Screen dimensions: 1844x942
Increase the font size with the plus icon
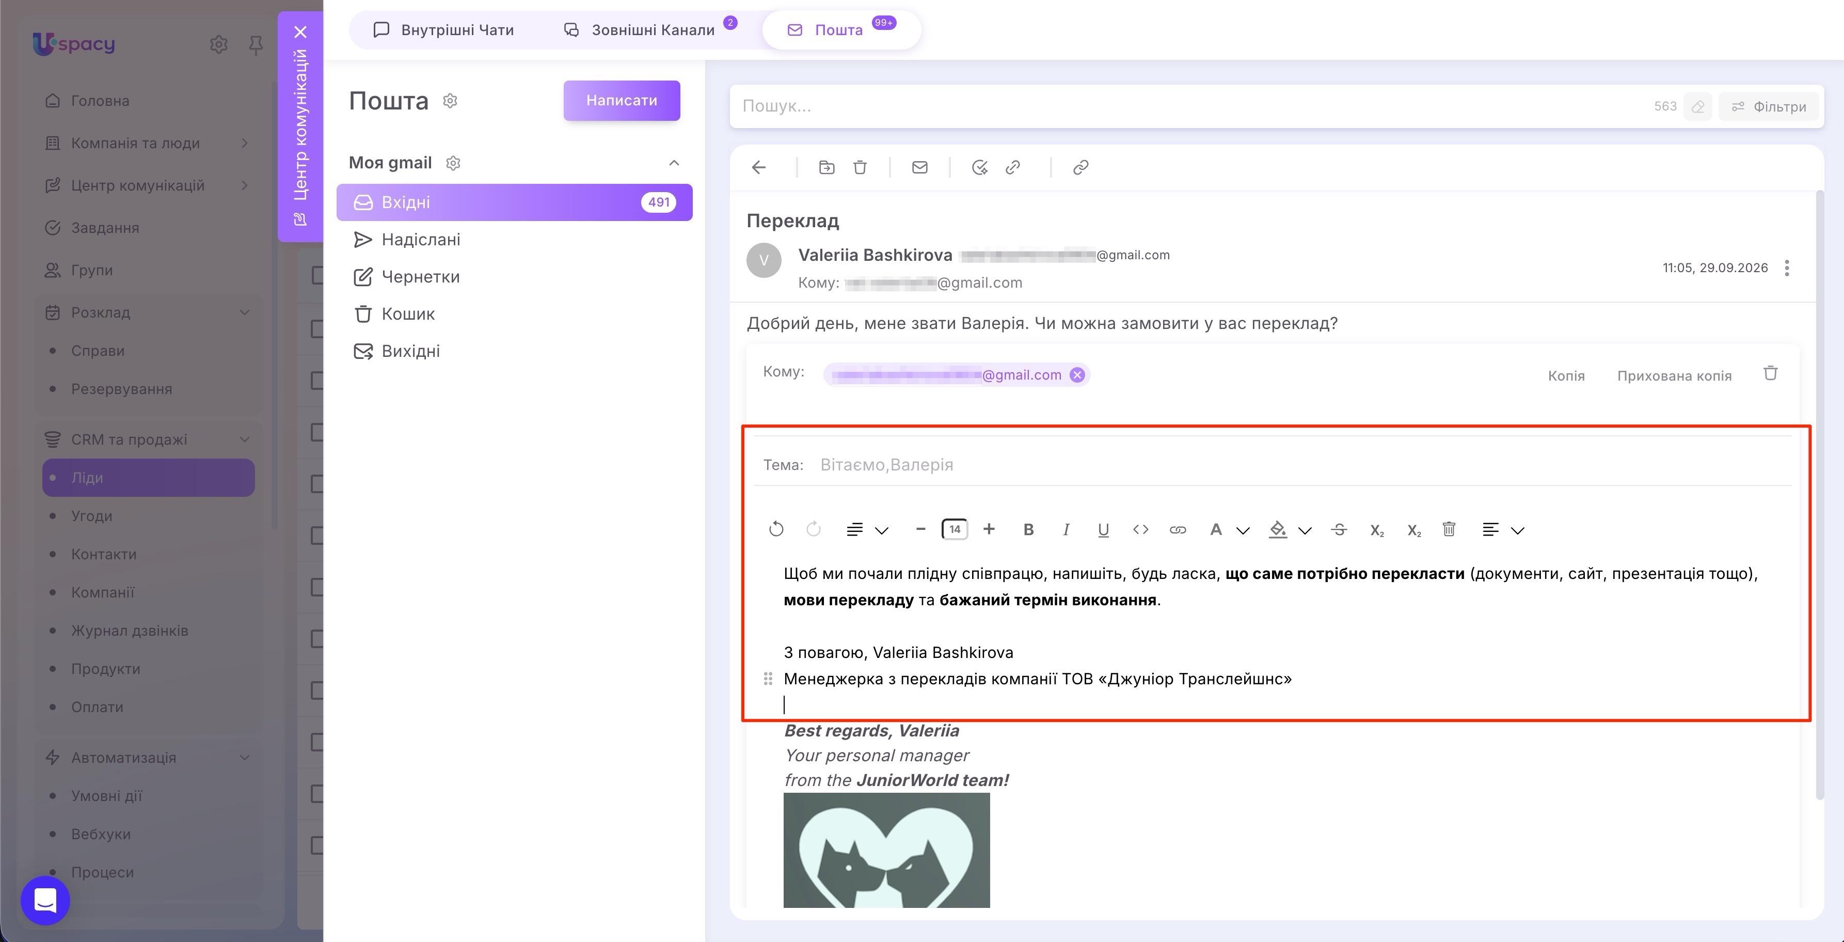[989, 529]
